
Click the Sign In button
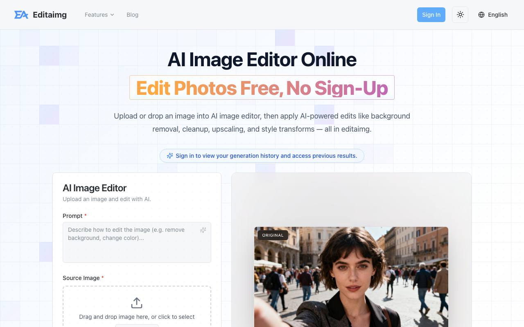click(x=431, y=15)
